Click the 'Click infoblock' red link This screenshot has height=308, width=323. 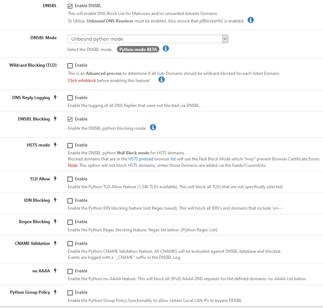(x=82, y=81)
